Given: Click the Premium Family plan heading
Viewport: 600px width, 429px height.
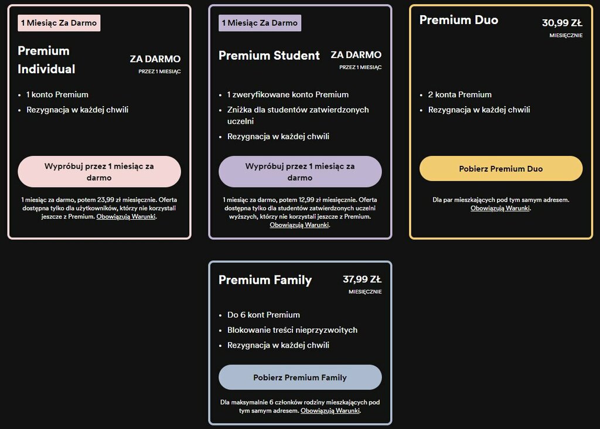Looking at the screenshot, I should (x=265, y=280).
